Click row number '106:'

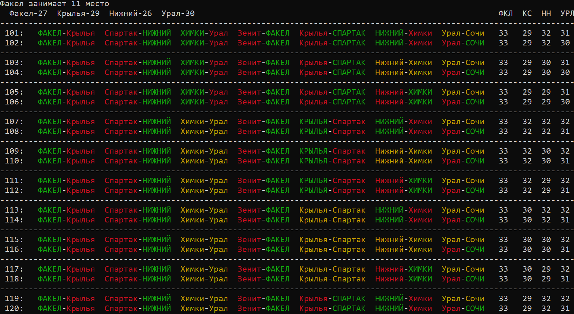(14, 102)
